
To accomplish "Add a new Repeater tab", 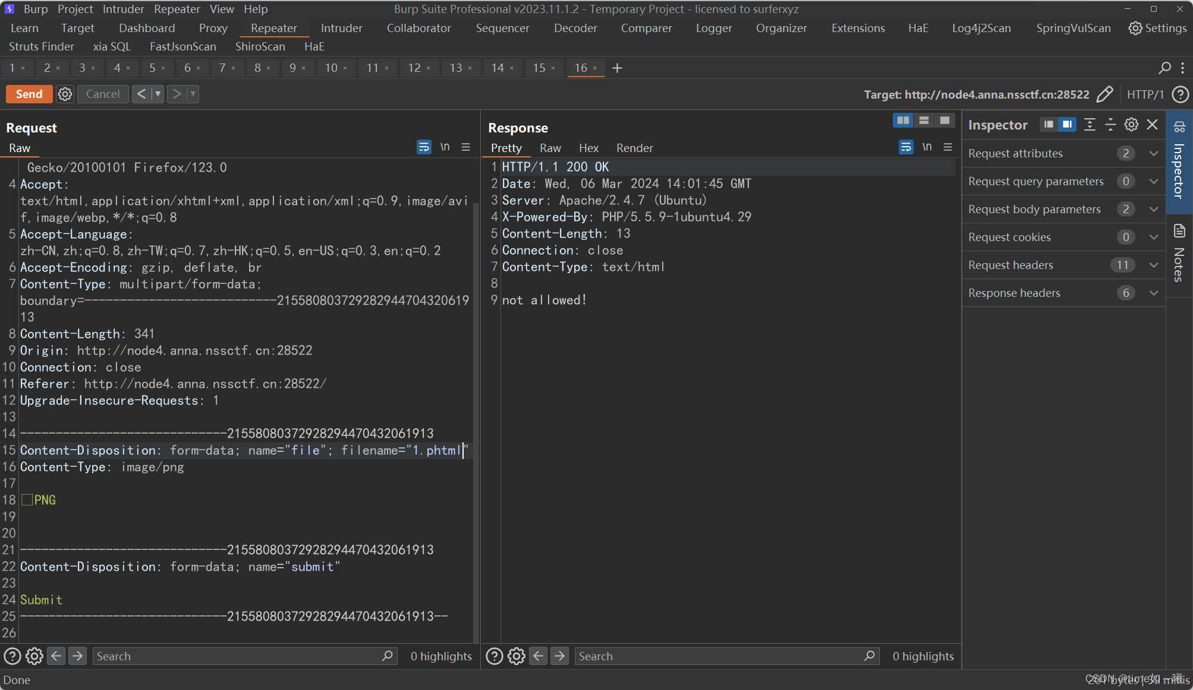I will (618, 68).
